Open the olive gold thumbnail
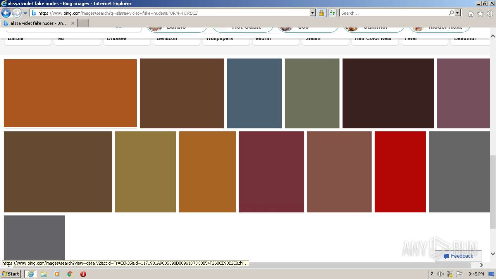The height and width of the screenshot is (279, 496). tap(145, 172)
